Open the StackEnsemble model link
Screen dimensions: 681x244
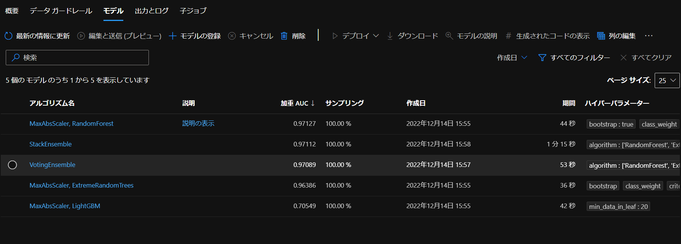click(50, 144)
